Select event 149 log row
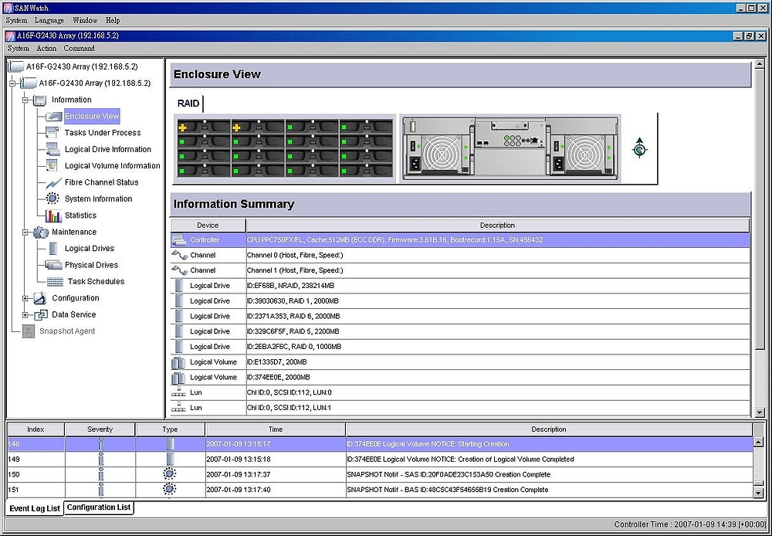 pos(380,459)
